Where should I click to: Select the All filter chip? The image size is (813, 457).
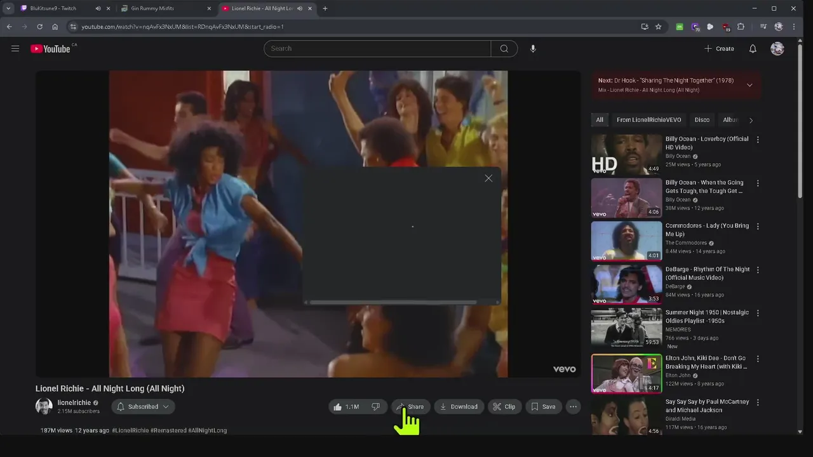[x=600, y=120]
